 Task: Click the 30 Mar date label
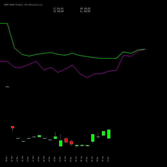click(x=65, y=159)
